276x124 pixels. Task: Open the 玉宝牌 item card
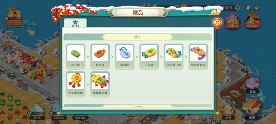[149, 56]
